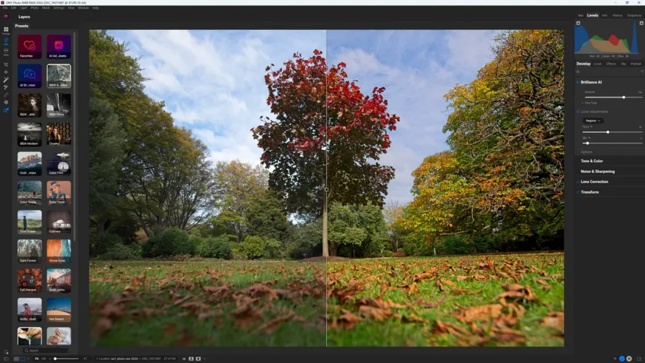Open the Favorites preset category
The width and height of the screenshot is (645, 363).
pyautogui.click(x=30, y=47)
